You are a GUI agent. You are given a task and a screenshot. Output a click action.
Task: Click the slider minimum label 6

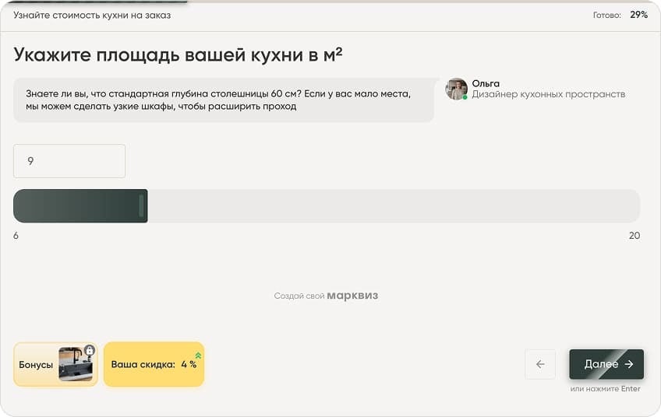(16, 236)
